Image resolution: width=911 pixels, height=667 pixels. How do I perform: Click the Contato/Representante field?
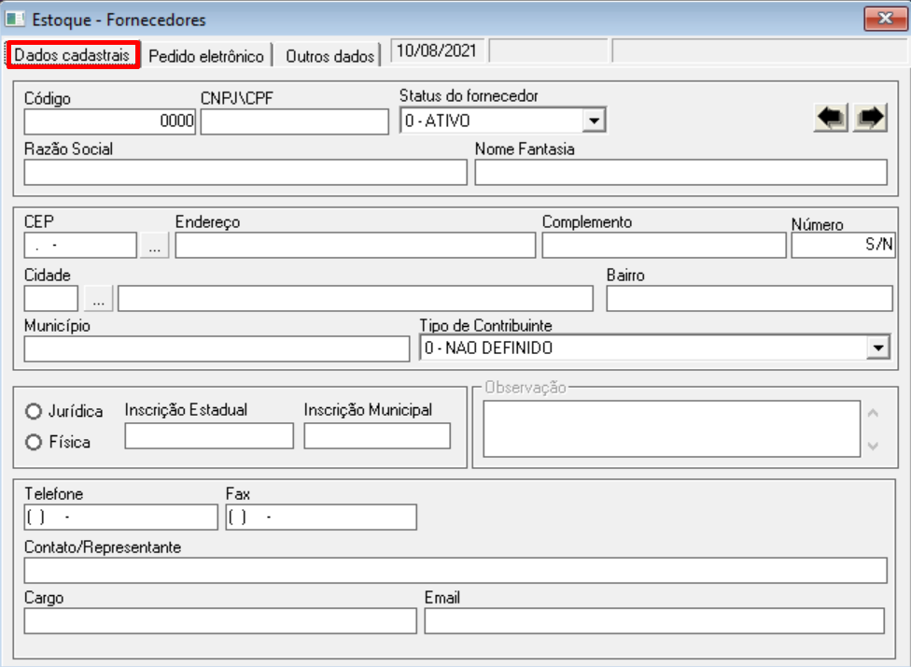point(455,571)
